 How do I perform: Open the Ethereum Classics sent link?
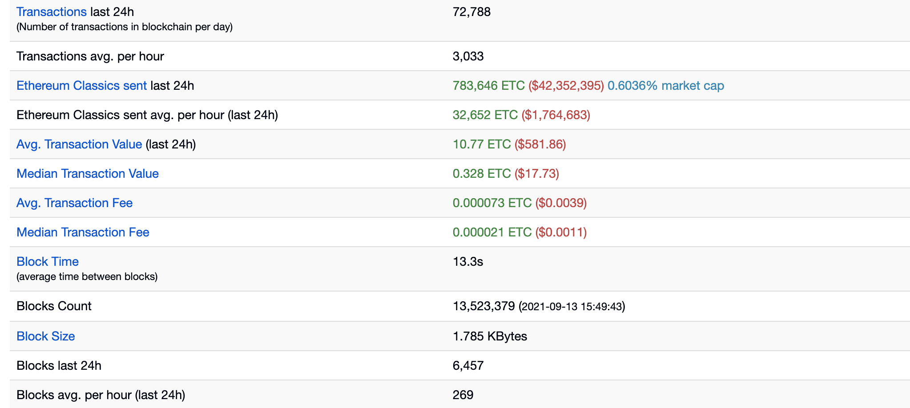(81, 85)
